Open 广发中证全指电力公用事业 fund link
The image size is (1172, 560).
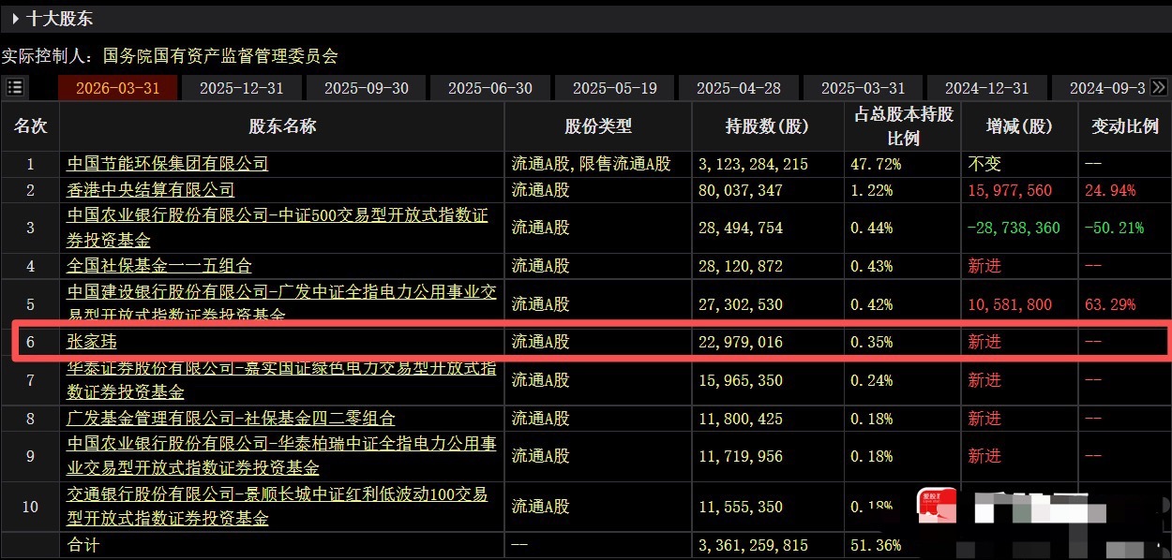pyautogui.click(x=281, y=303)
